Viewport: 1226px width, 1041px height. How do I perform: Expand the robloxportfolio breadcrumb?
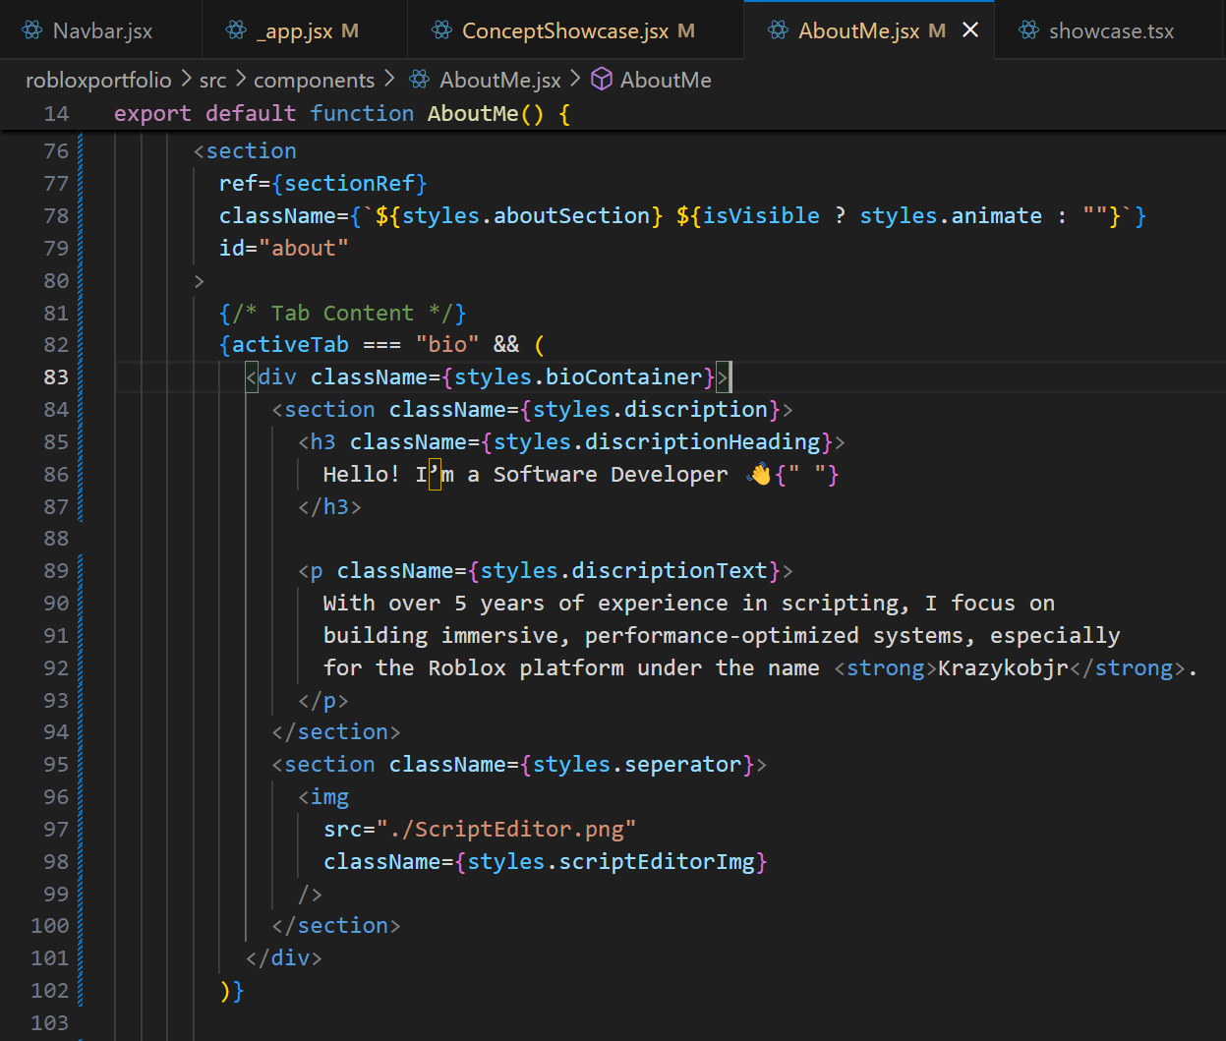pyautogui.click(x=98, y=80)
